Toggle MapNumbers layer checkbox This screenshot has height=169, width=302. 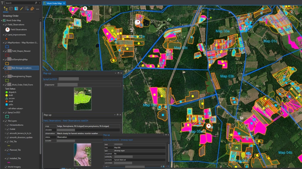6,43
